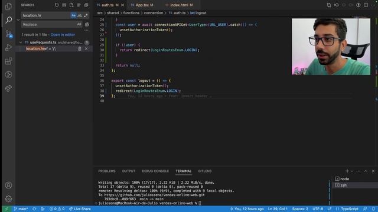This screenshot has height=212, width=378.
Task: Click 'Ln 39, Col 1' status entry
Action: (x=278, y=209)
